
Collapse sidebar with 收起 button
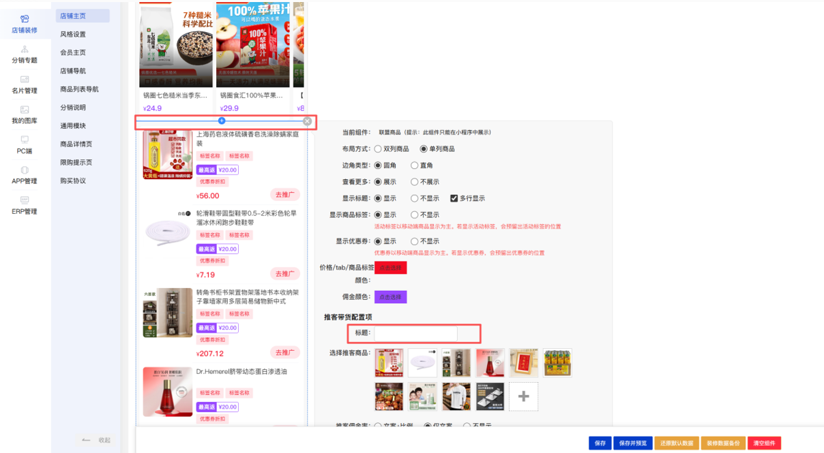point(97,440)
